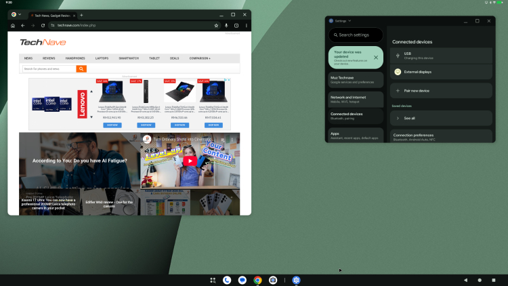Click Shop Now under RM12,961.90 laptop

112,125
